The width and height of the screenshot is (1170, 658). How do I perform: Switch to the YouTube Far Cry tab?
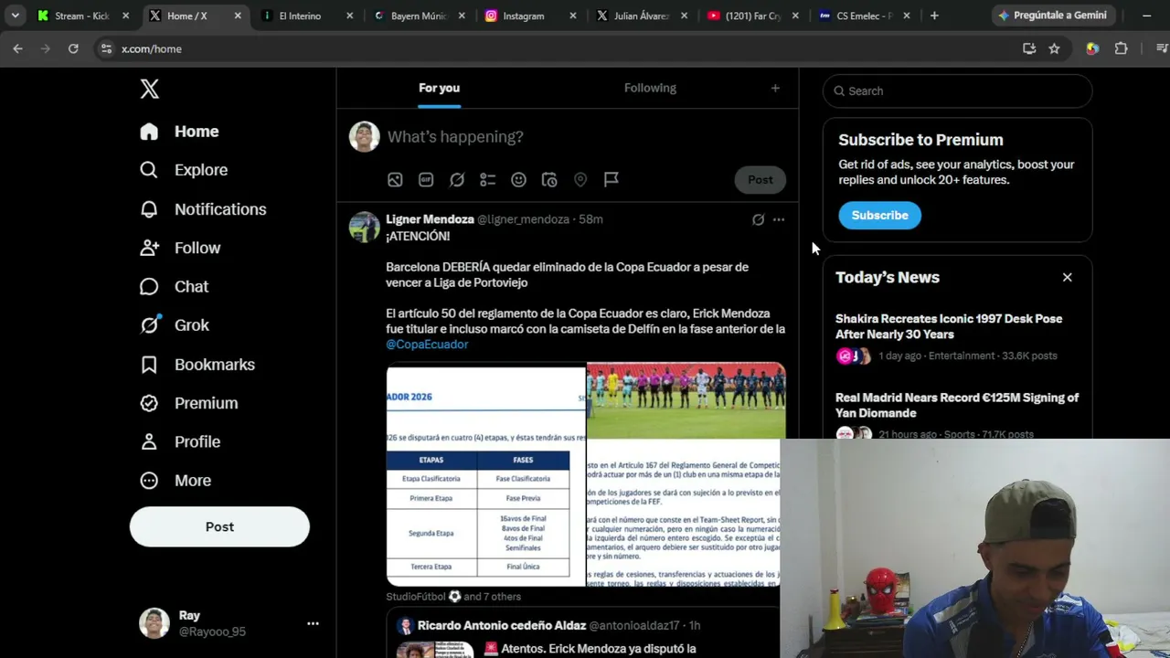point(754,16)
